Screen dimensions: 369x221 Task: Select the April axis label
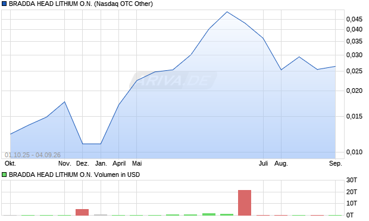click(119, 163)
